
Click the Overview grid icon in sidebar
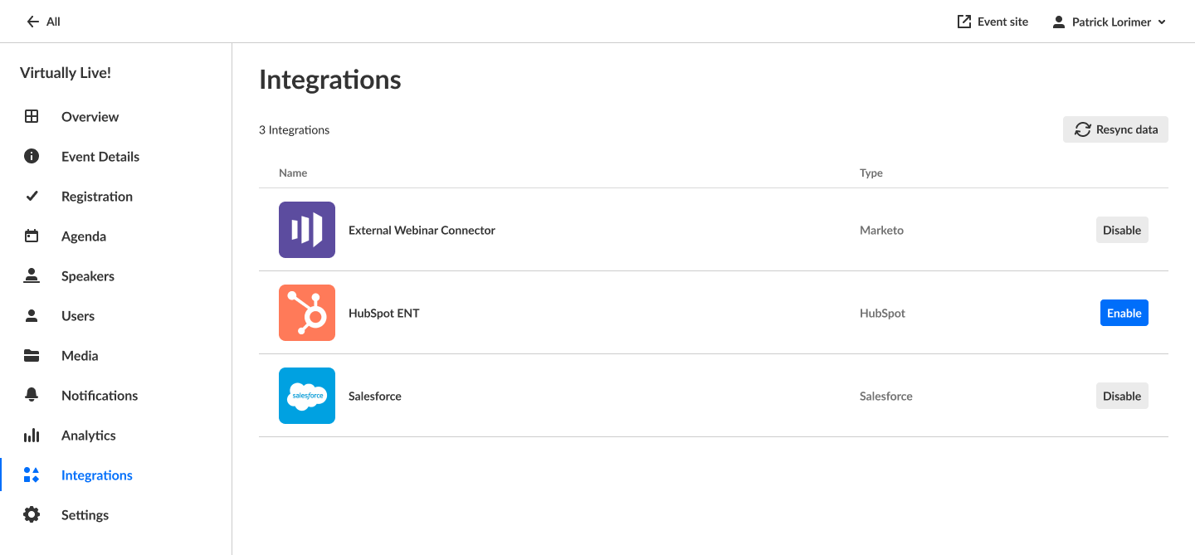click(x=32, y=117)
